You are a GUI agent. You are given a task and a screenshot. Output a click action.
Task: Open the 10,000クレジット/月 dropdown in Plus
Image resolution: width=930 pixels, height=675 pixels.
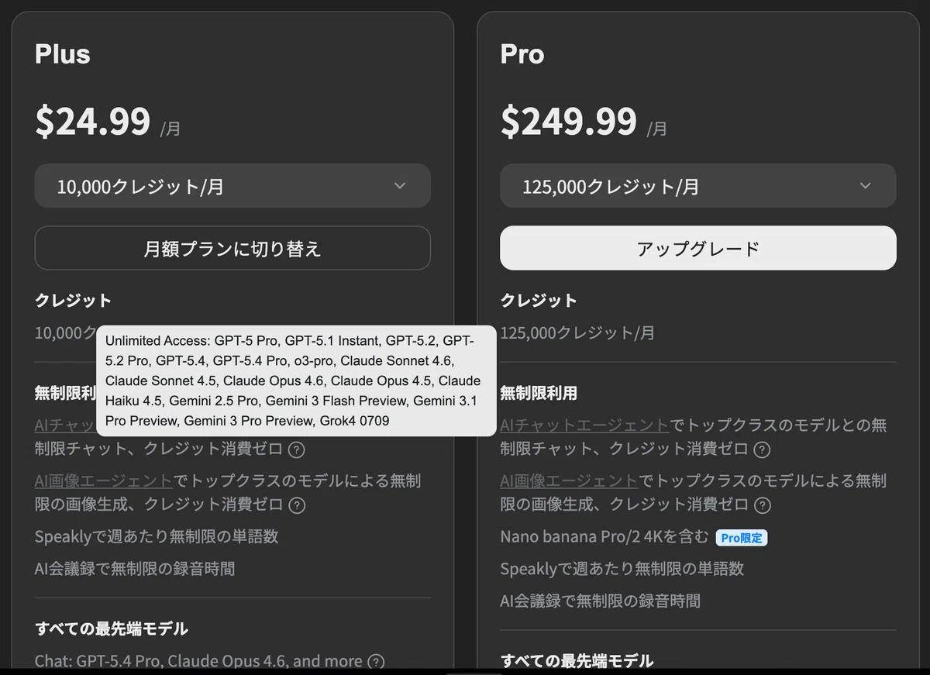click(x=232, y=185)
